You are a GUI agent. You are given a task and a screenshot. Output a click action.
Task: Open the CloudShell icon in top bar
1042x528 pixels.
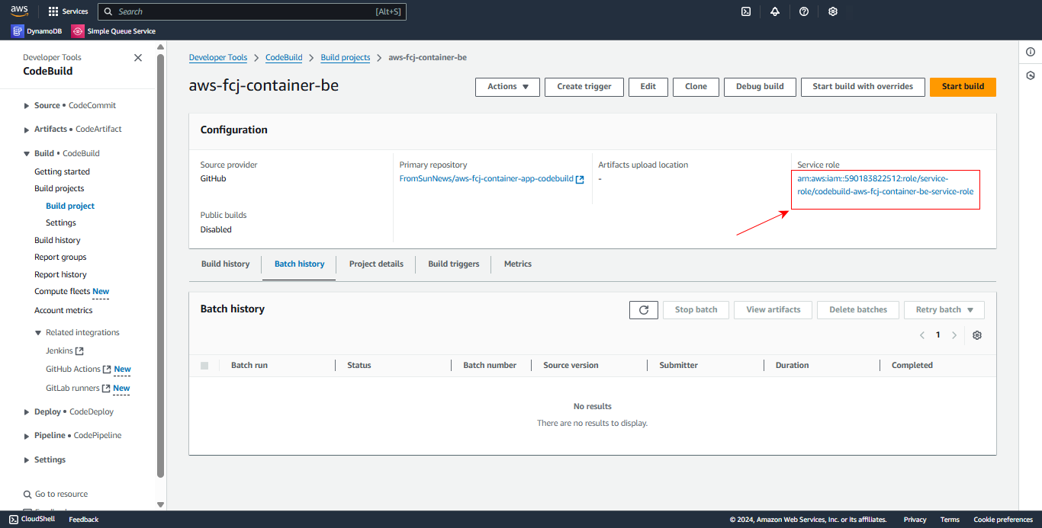click(746, 11)
